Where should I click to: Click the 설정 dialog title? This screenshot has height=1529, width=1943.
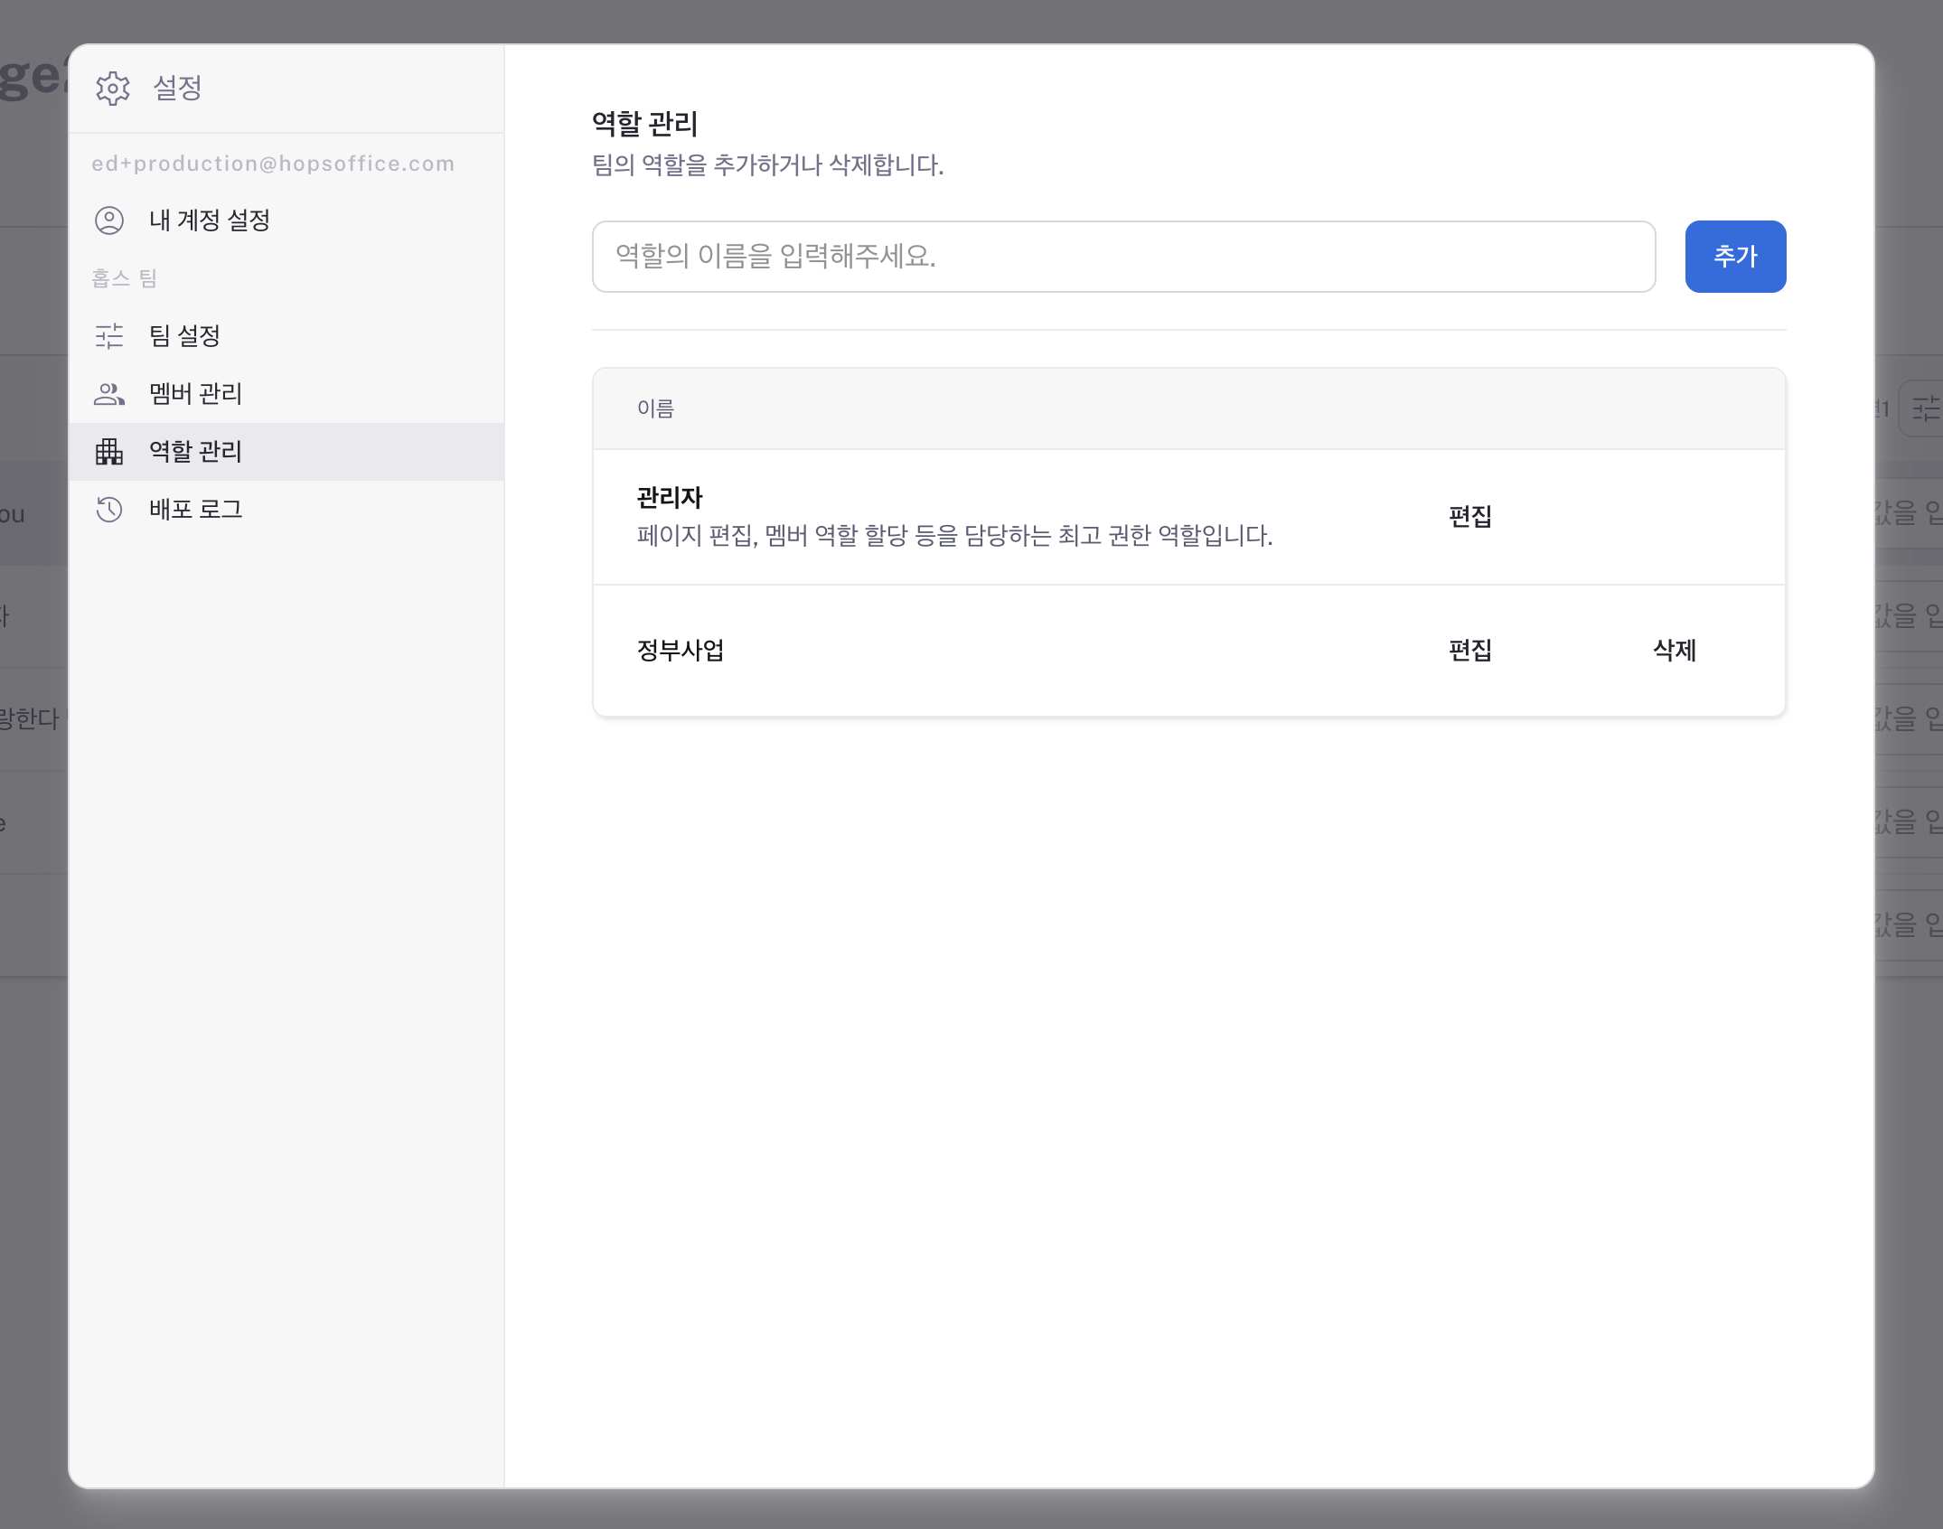(178, 88)
